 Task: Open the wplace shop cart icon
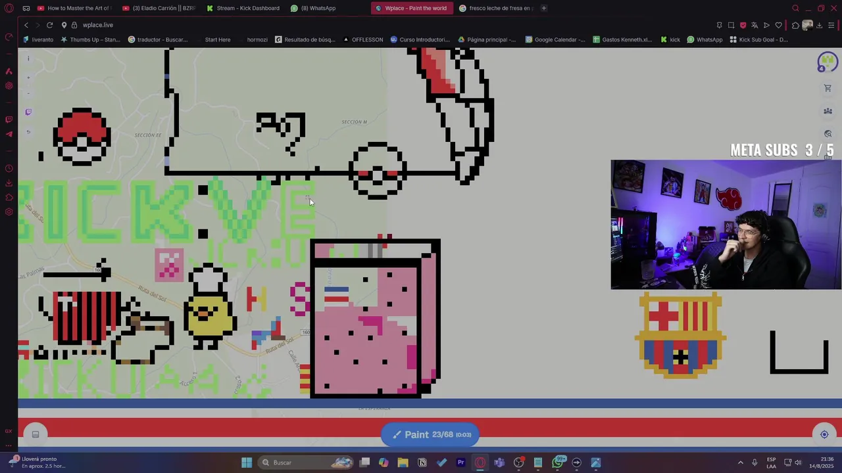click(828, 88)
